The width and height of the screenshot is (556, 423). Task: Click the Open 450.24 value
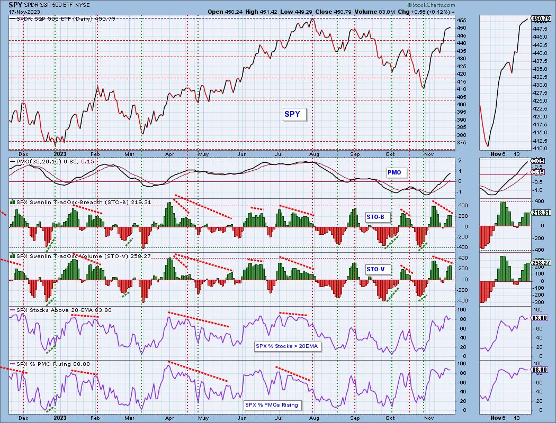point(225,12)
